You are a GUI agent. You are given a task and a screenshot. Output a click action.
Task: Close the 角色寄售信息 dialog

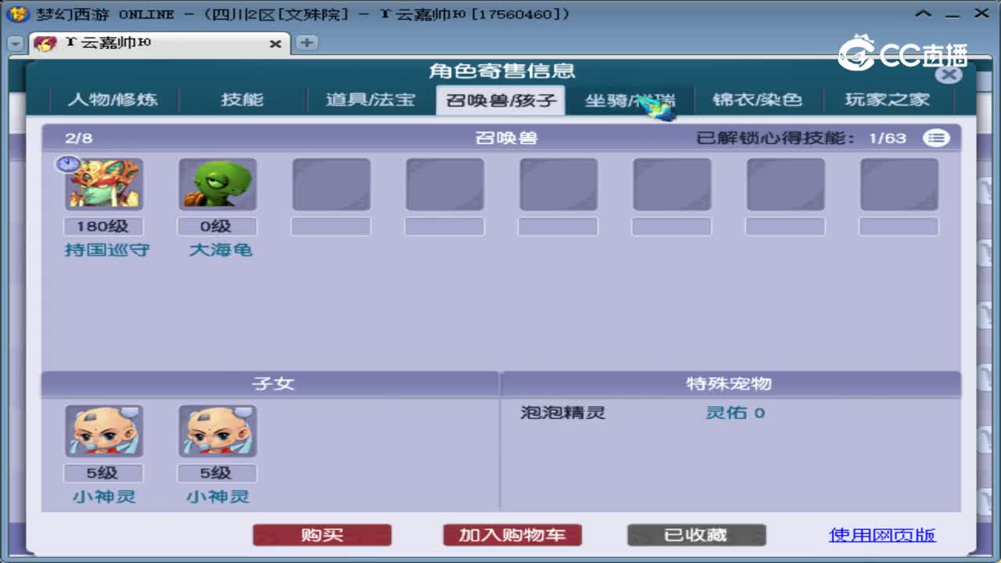pos(949,74)
